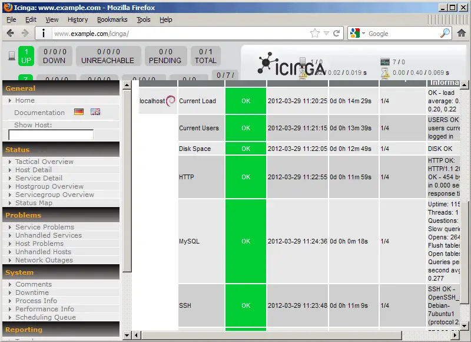Open German documentation flag icon

[79, 112]
